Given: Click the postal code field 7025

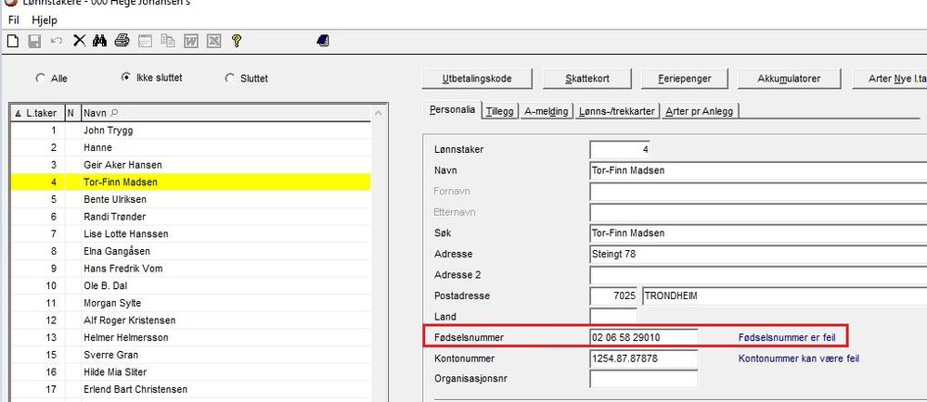Looking at the screenshot, I should 613,295.
